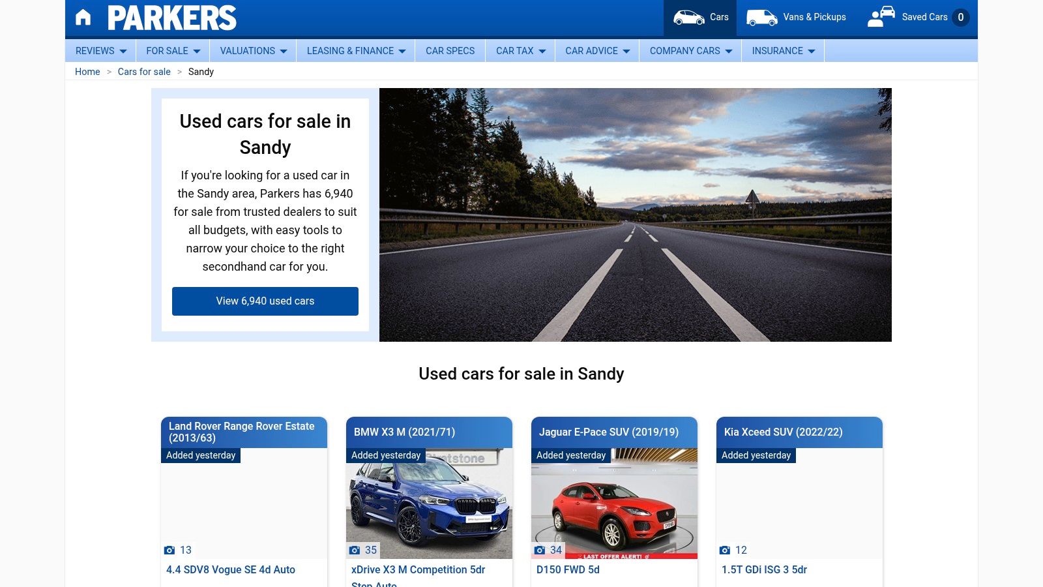The height and width of the screenshot is (587, 1043).
Task: Open the Saved Cars list
Action: [918, 18]
